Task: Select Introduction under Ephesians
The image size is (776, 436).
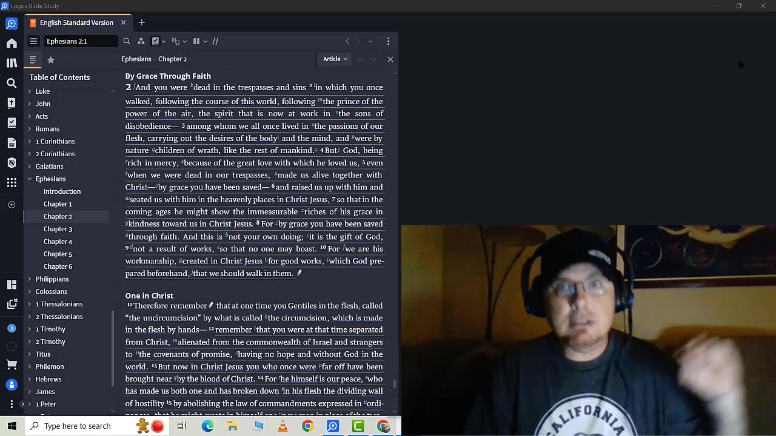Action: tap(62, 191)
